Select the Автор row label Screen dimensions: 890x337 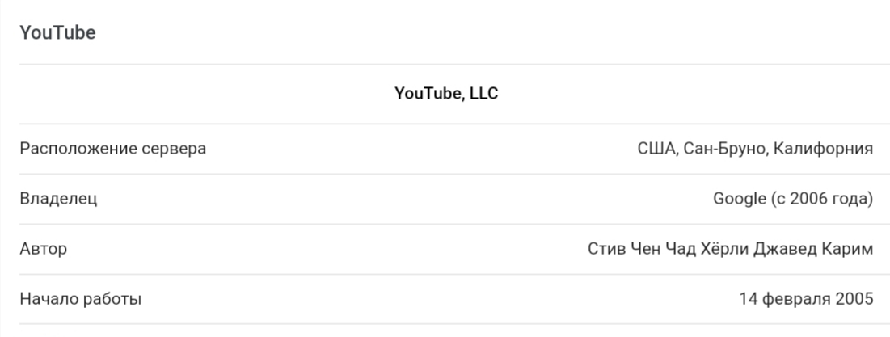click(x=43, y=248)
